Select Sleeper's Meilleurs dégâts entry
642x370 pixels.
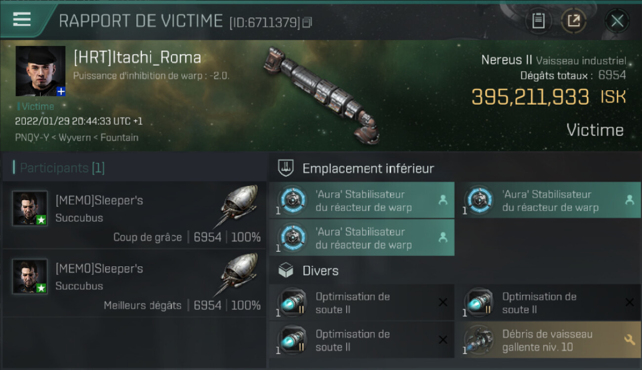pos(134,283)
